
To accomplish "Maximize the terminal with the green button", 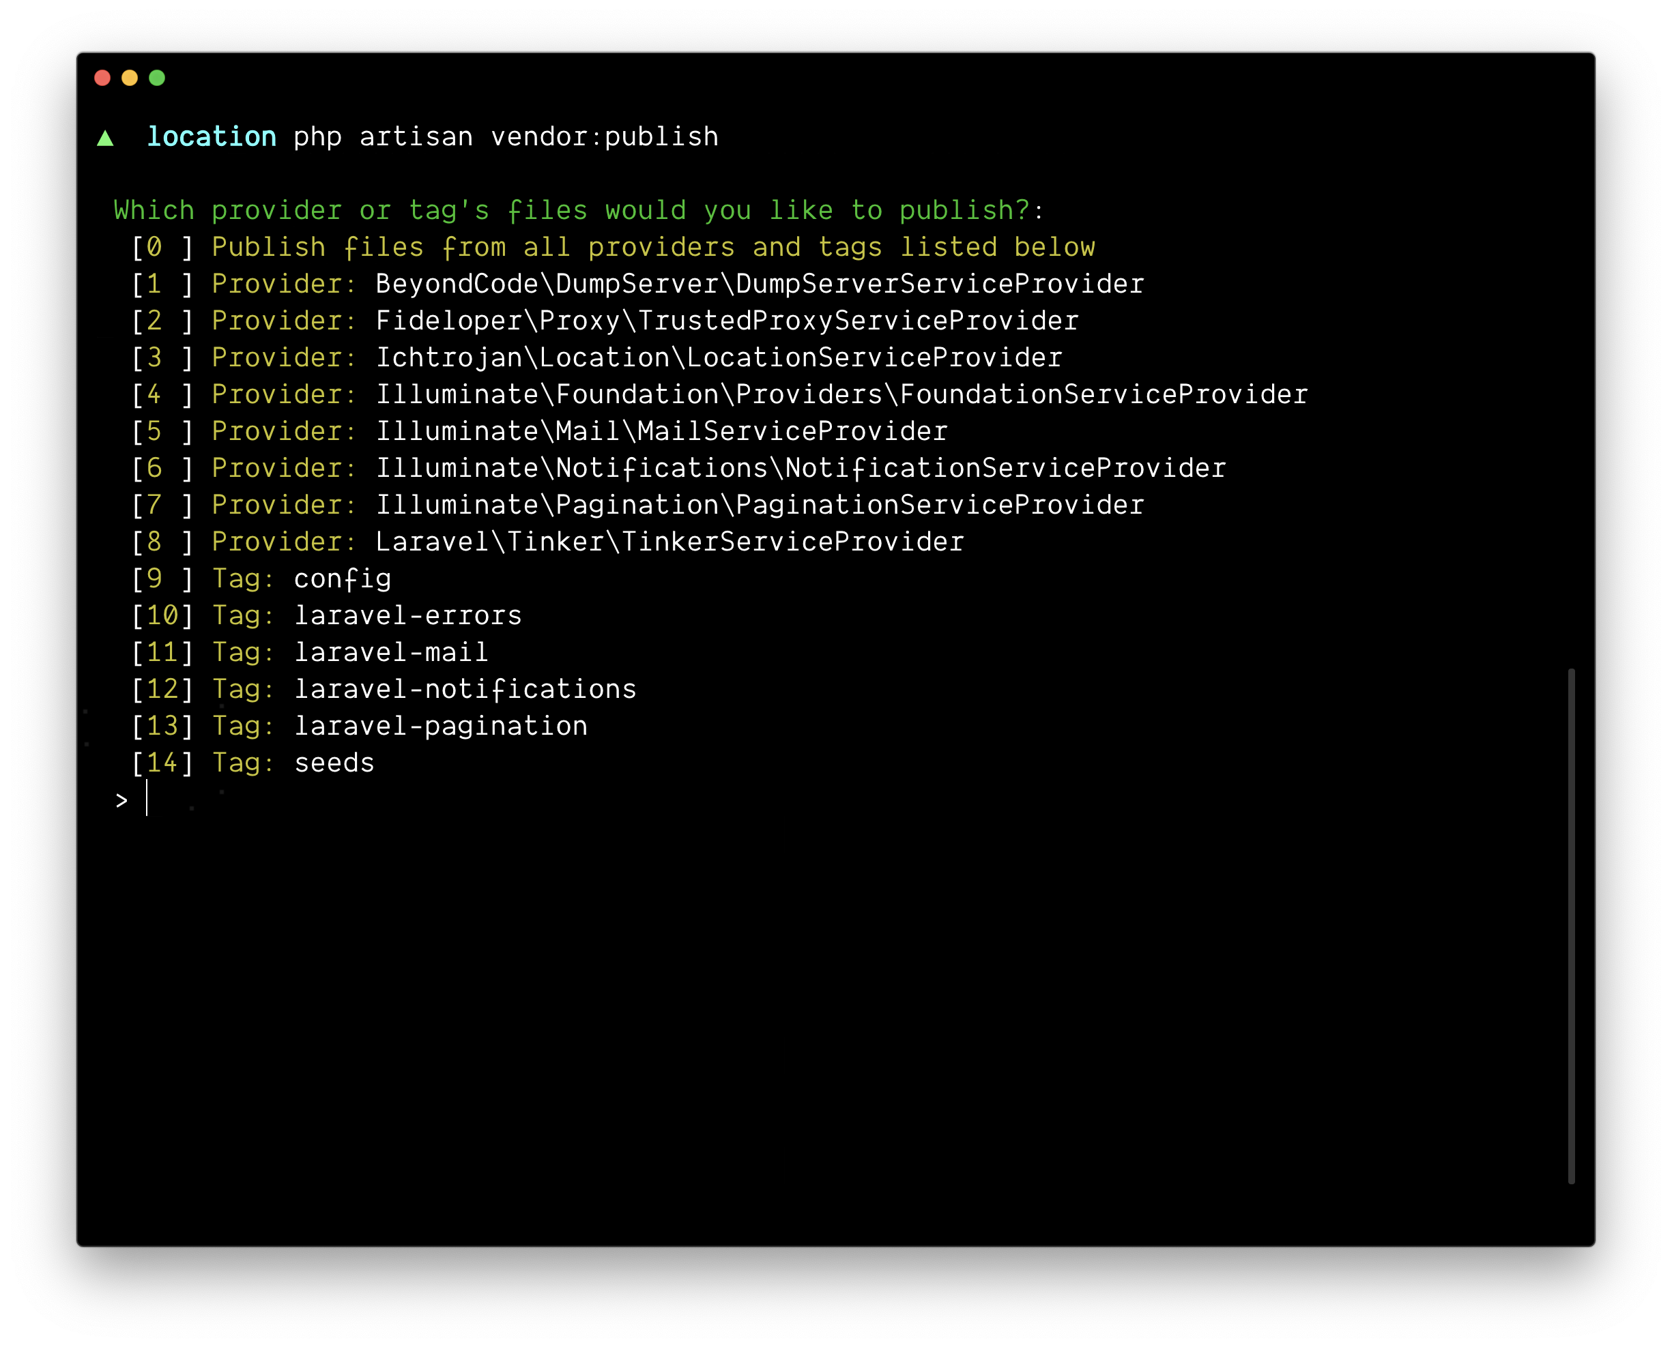I will pyautogui.click(x=157, y=78).
